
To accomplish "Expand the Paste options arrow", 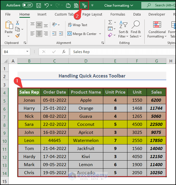I will 9,36.
